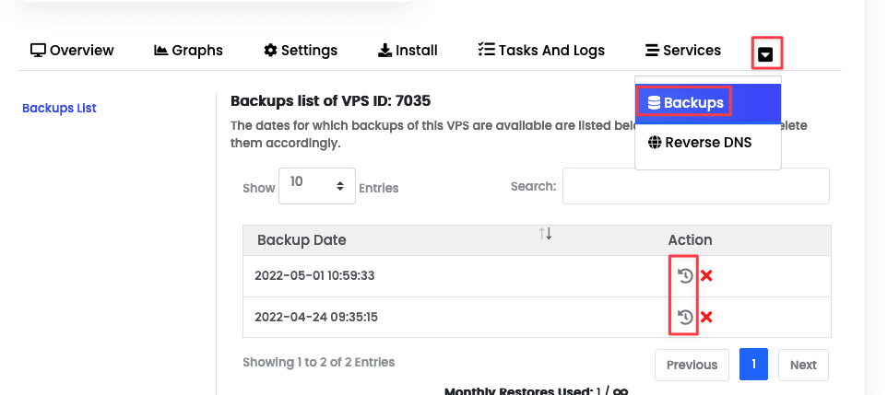The height and width of the screenshot is (395, 887).
Task: Select page 1 in pagination
Action: click(x=753, y=365)
